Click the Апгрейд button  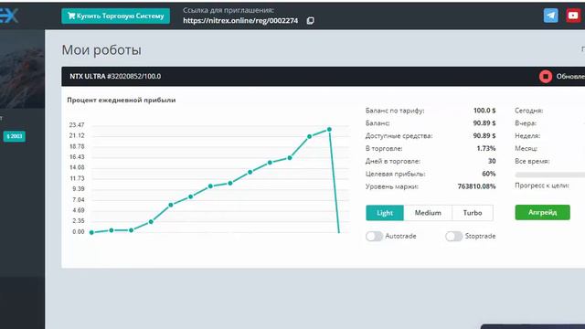[542, 212]
